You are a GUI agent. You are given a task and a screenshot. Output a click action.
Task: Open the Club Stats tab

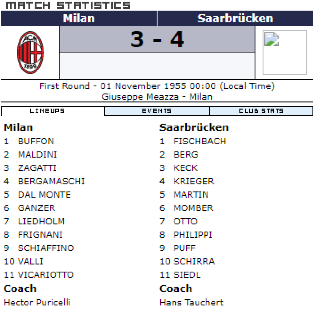pyautogui.click(x=261, y=111)
